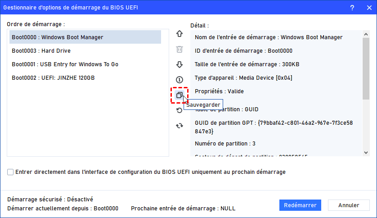Move selected boot entry down

180,64
